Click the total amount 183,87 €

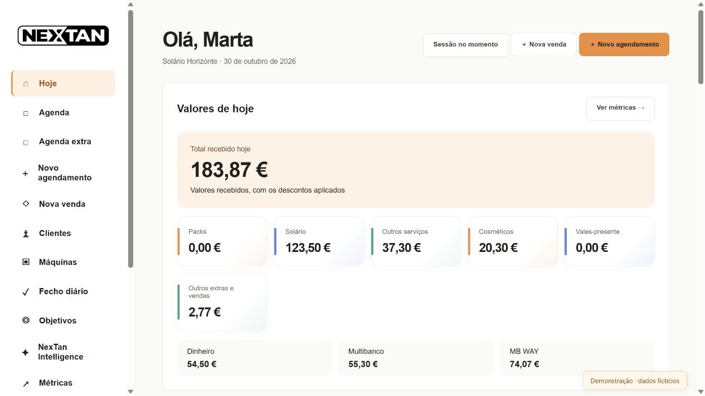coord(229,170)
